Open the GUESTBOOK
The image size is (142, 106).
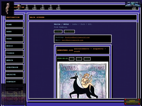click(x=14, y=67)
